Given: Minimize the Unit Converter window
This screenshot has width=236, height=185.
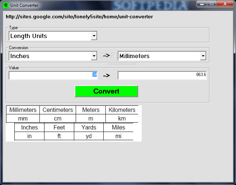Looking at the screenshot, I should pos(202,4).
